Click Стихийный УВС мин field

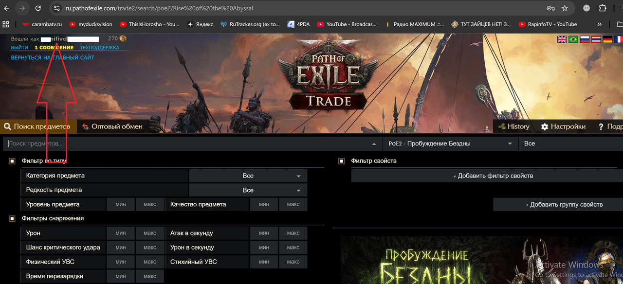click(264, 262)
